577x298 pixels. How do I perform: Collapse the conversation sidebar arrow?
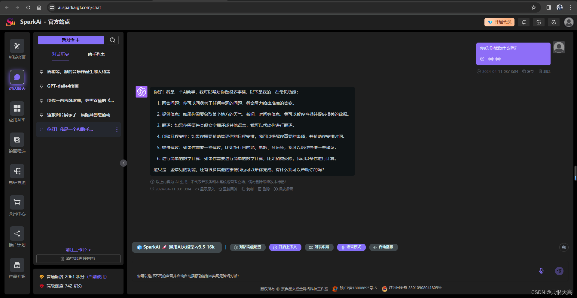coord(124,163)
